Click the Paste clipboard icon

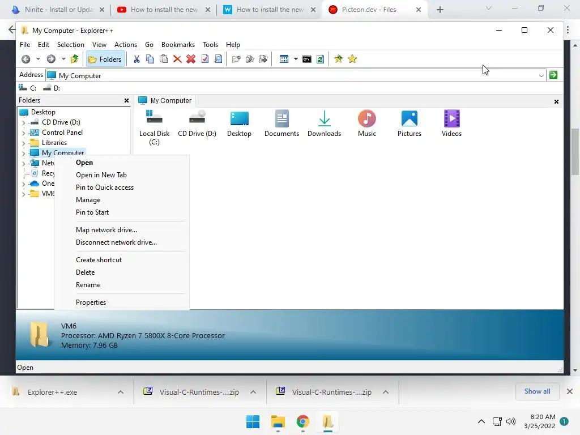click(164, 59)
